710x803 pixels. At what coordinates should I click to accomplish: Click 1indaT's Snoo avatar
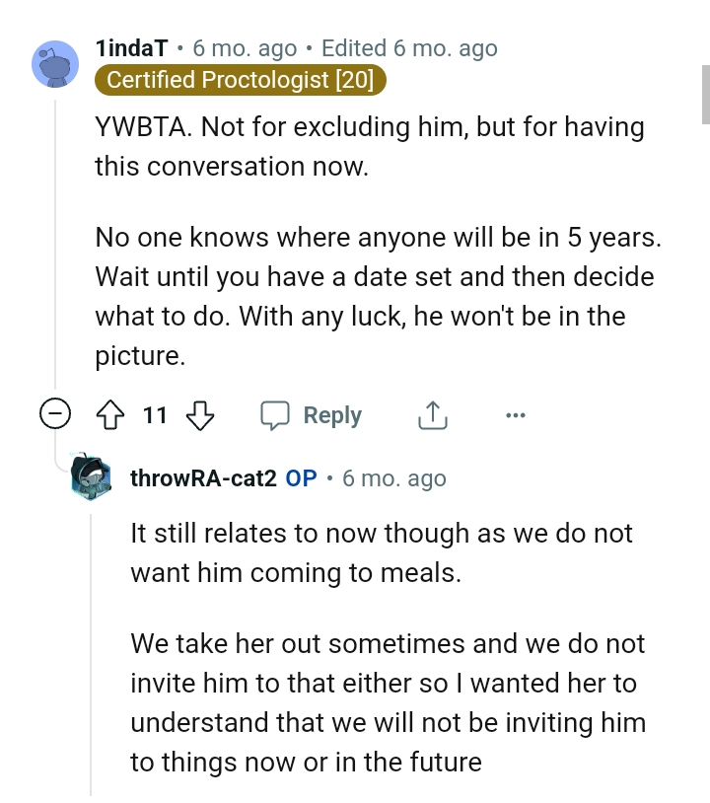pos(55,64)
